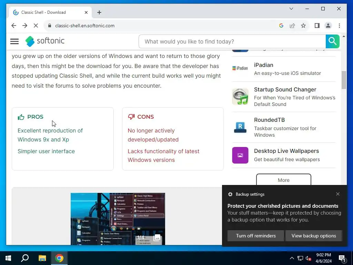
Task: Open the tab search dropdown chevron
Action: pos(291,9)
